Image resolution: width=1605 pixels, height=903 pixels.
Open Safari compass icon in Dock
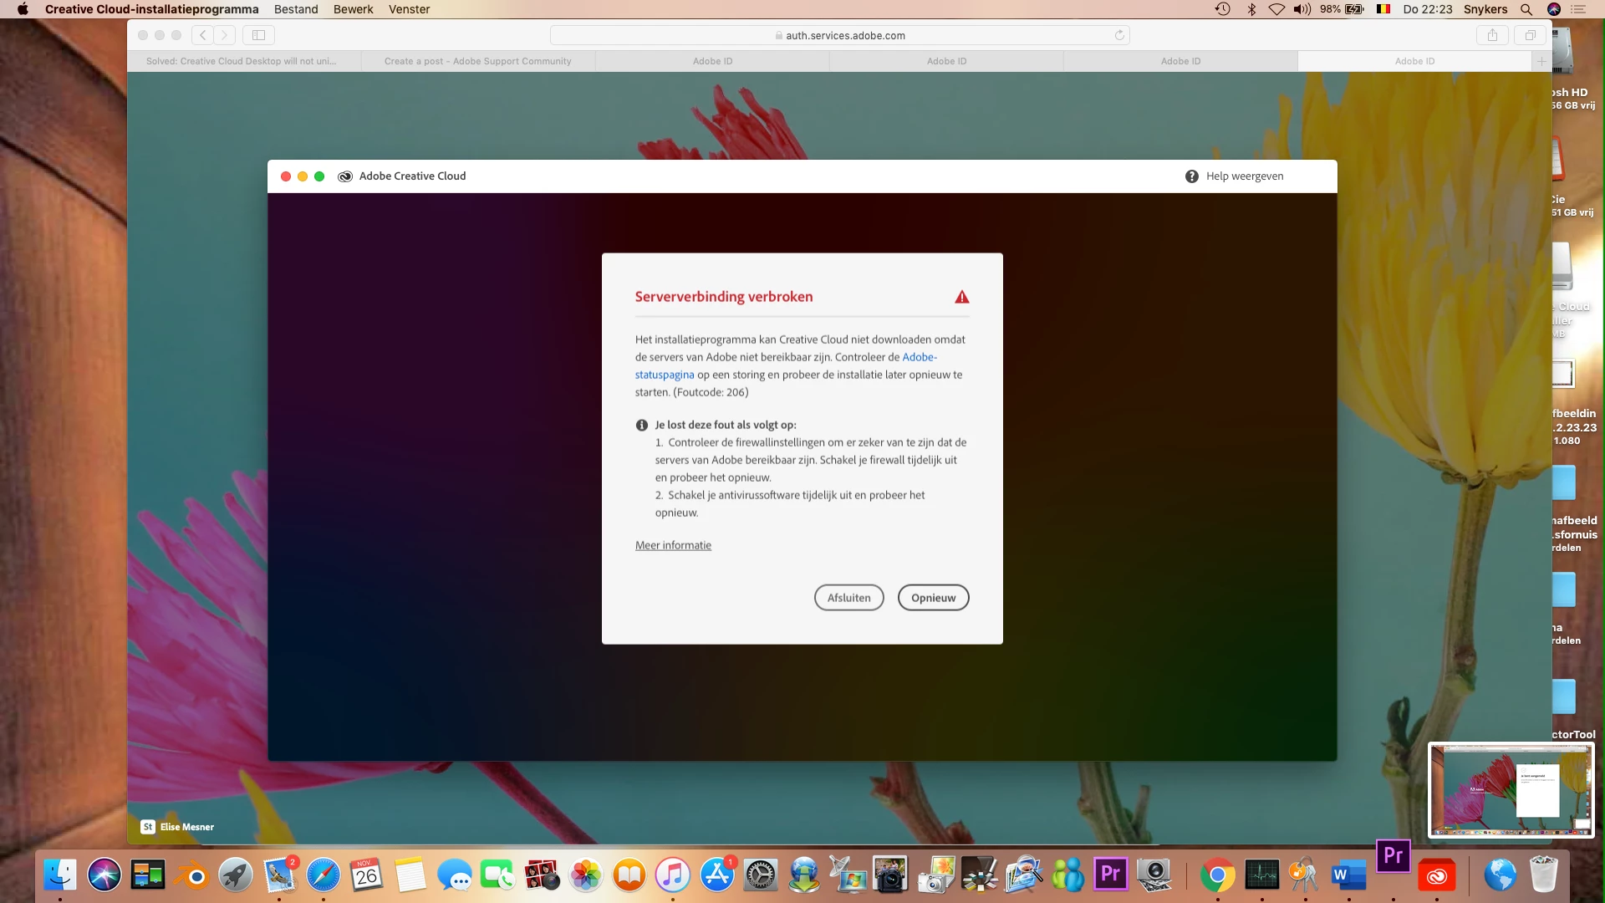324,875
